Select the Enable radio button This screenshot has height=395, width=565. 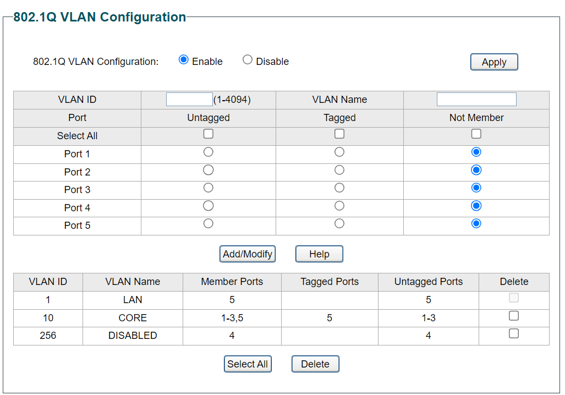click(x=184, y=60)
